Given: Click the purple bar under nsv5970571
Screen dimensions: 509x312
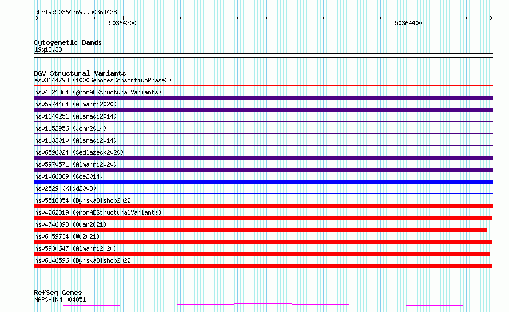Looking at the screenshot, I should click(263, 170).
